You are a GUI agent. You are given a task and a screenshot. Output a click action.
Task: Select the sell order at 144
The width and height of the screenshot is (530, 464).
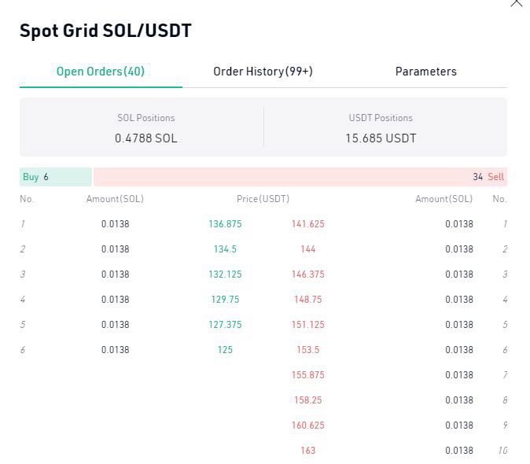tap(308, 249)
